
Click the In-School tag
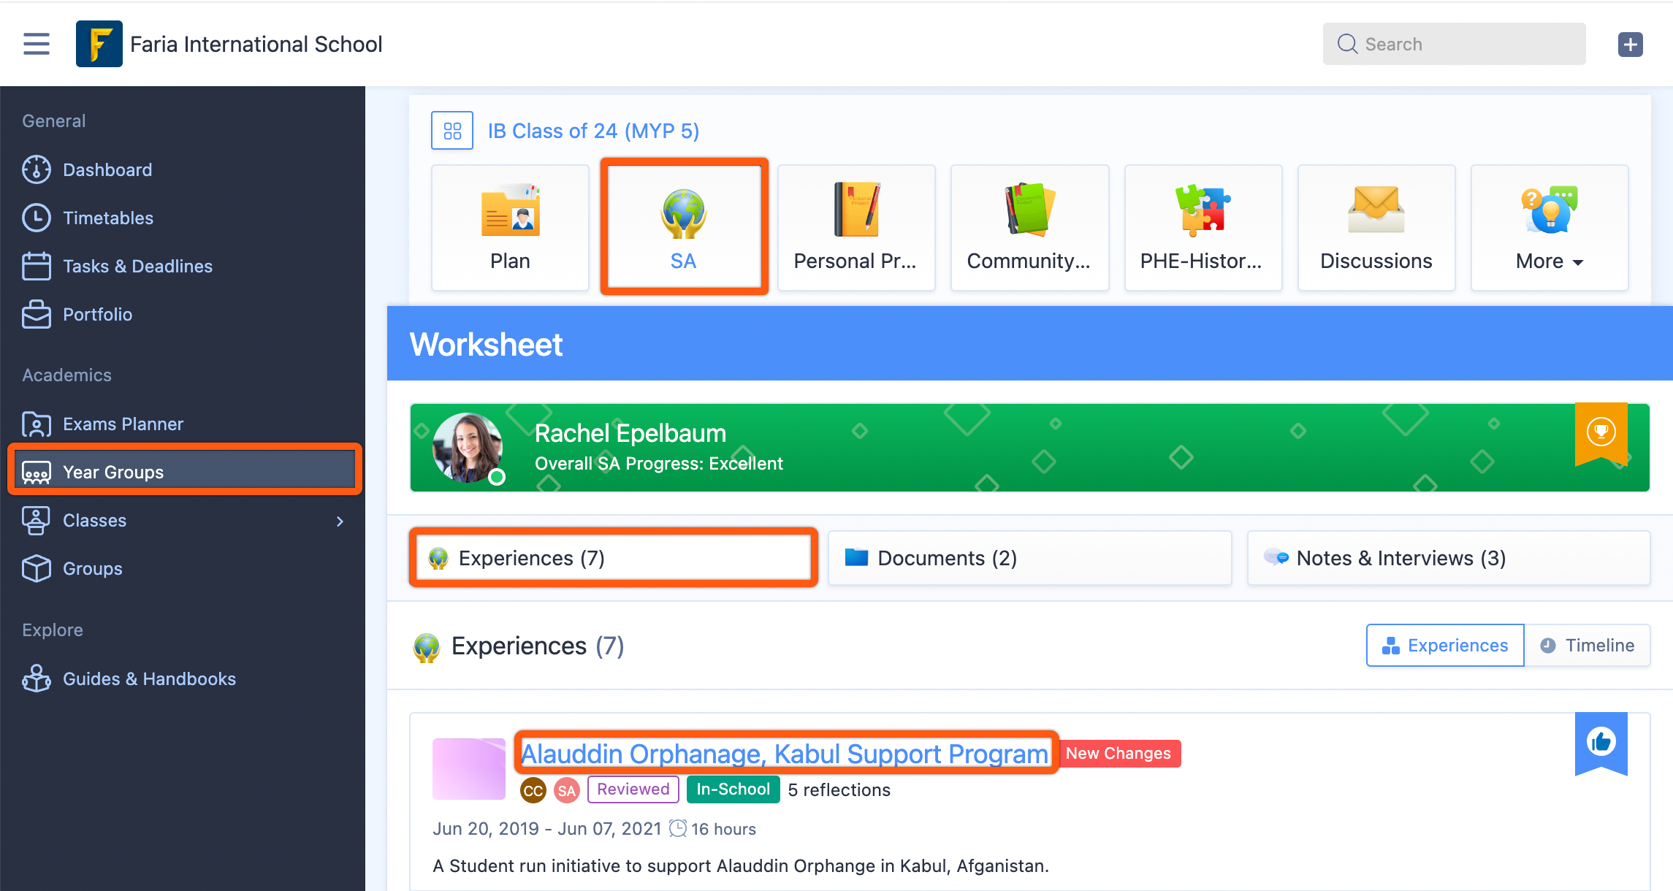(x=733, y=789)
